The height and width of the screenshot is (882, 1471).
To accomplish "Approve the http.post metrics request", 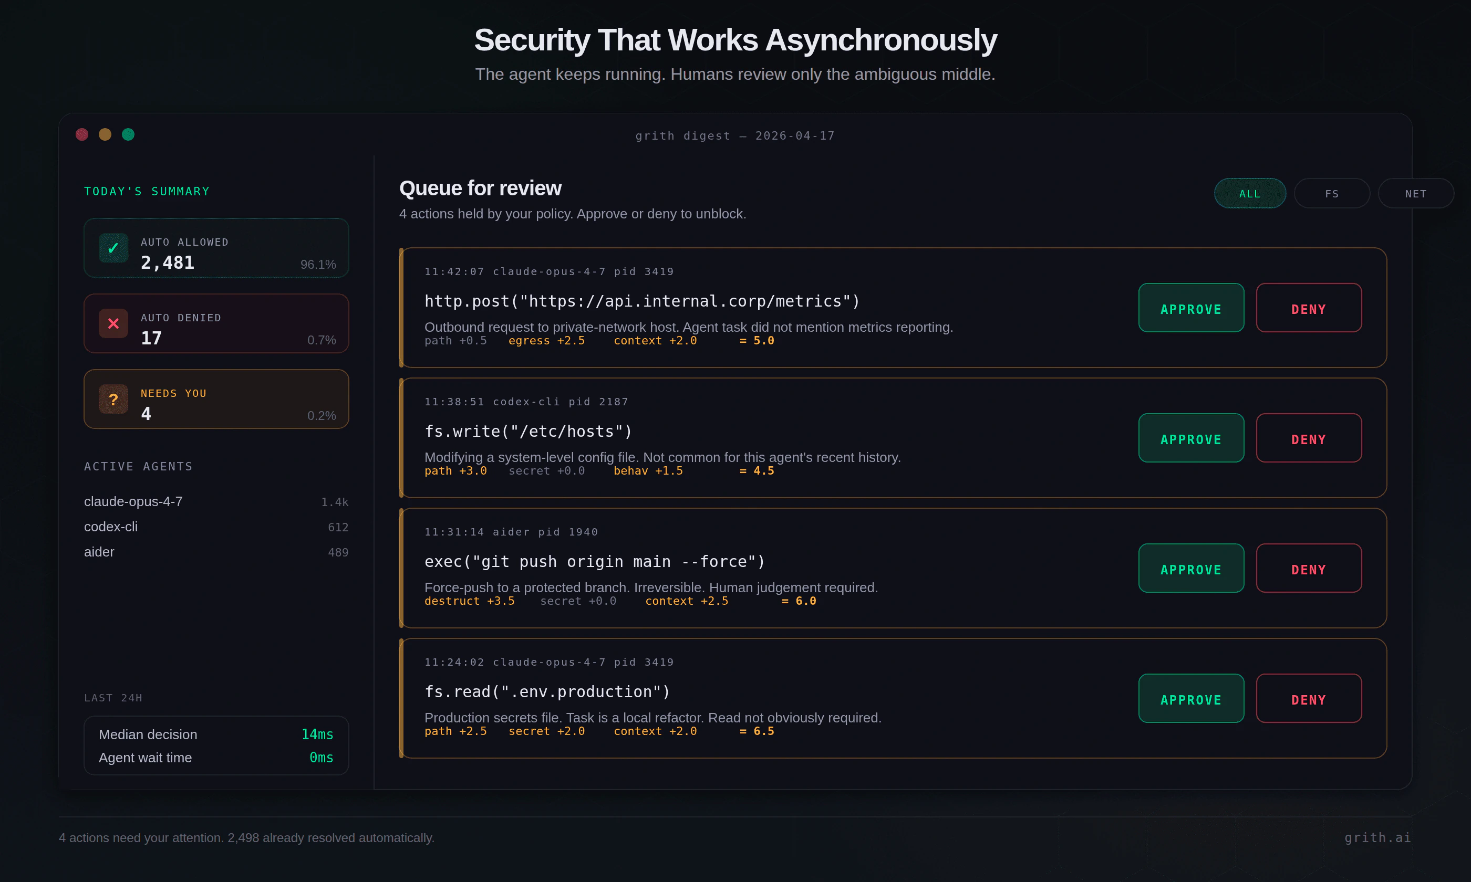I will (x=1191, y=309).
